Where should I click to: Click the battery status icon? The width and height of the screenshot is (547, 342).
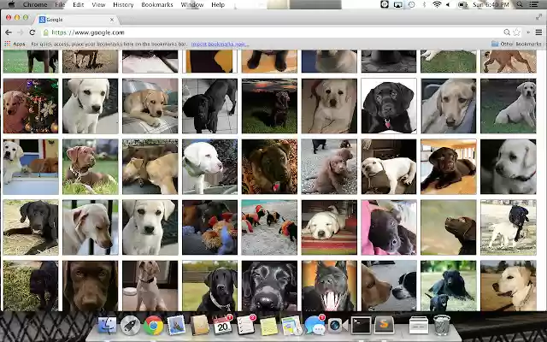(x=462, y=4)
